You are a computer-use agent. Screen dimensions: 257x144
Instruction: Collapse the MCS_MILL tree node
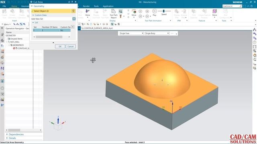[7, 42]
